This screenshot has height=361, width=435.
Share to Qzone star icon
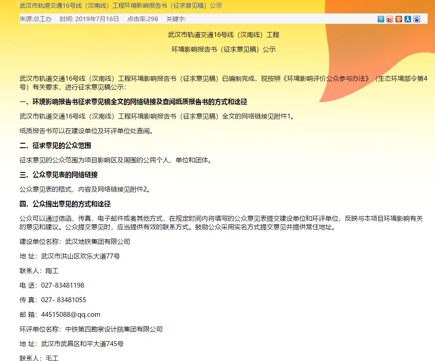[x=399, y=19]
